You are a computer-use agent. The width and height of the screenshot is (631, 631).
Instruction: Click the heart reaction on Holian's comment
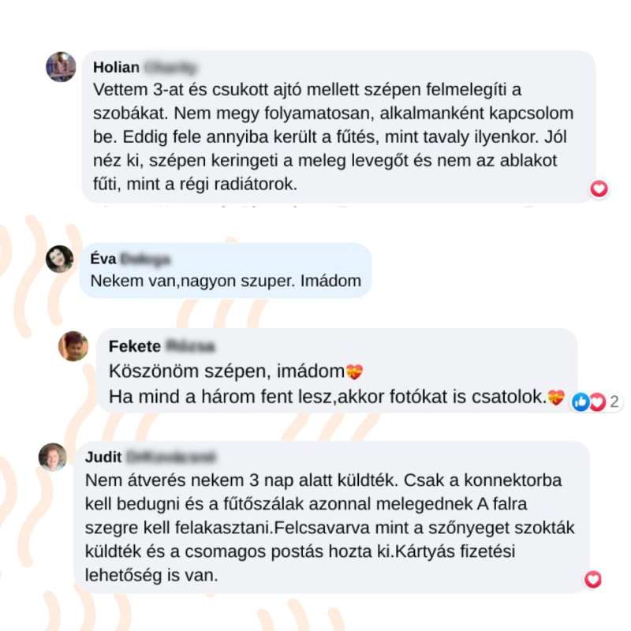599,189
